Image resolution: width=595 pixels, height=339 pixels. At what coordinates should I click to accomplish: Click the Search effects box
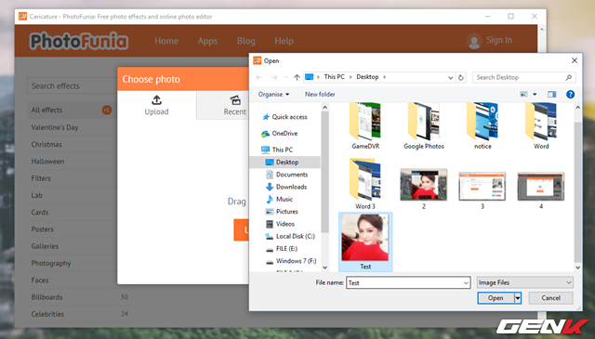tap(73, 86)
